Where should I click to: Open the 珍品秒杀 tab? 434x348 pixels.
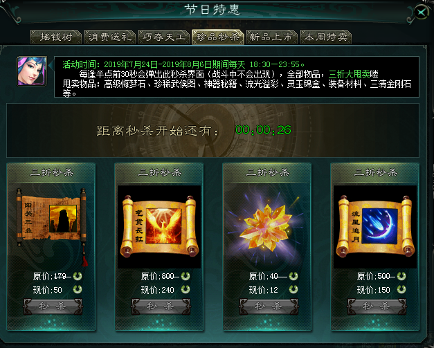(x=218, y=37)
